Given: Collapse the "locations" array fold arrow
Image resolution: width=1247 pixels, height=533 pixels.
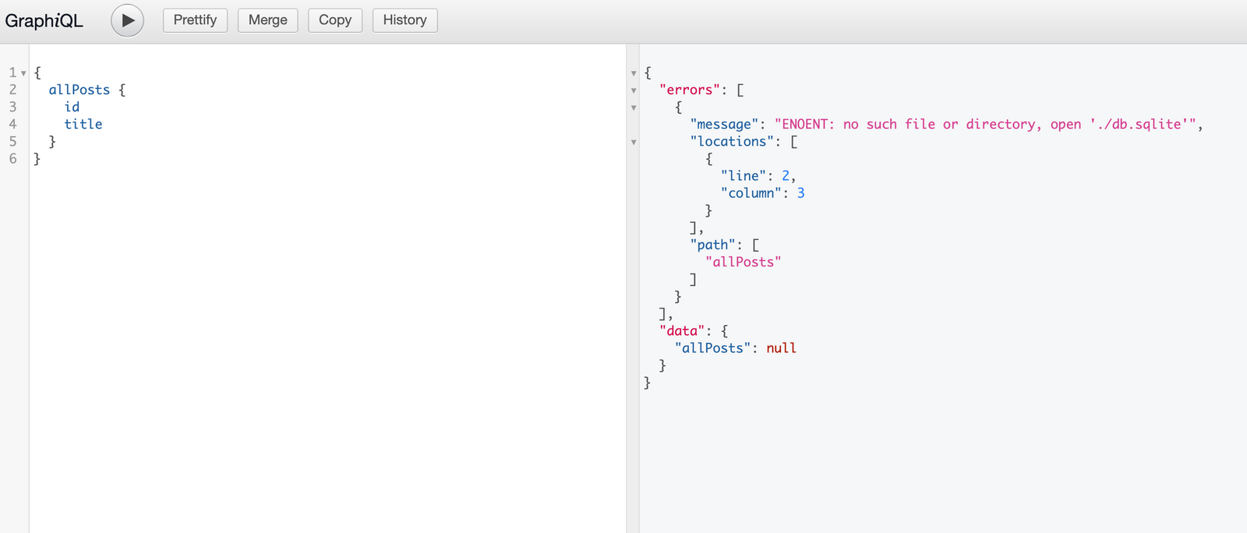Looking at the screenshot, I should (634, 142).
